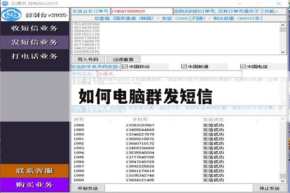This screenshot has height=193, width=290.
Task: Click 开始发送 to start sending
Action: 88,188
